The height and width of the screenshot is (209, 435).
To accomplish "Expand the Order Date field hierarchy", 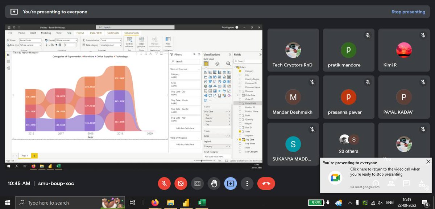I will point(237,95).
